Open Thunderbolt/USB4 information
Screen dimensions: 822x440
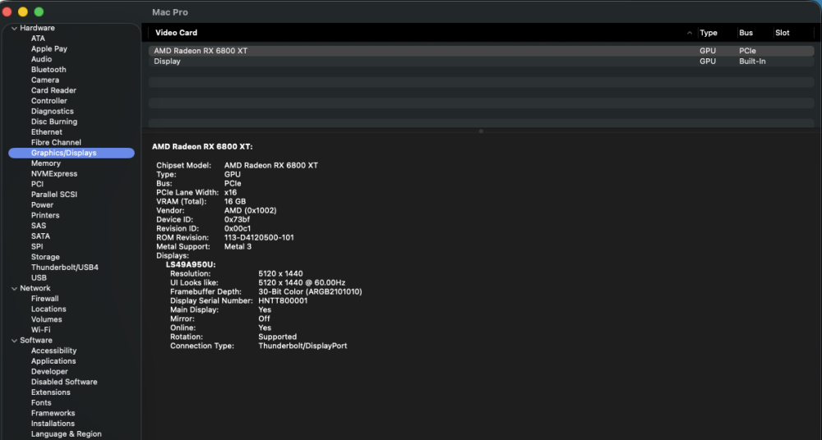(64, 268)
